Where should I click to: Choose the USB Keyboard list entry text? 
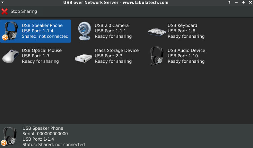182,26
